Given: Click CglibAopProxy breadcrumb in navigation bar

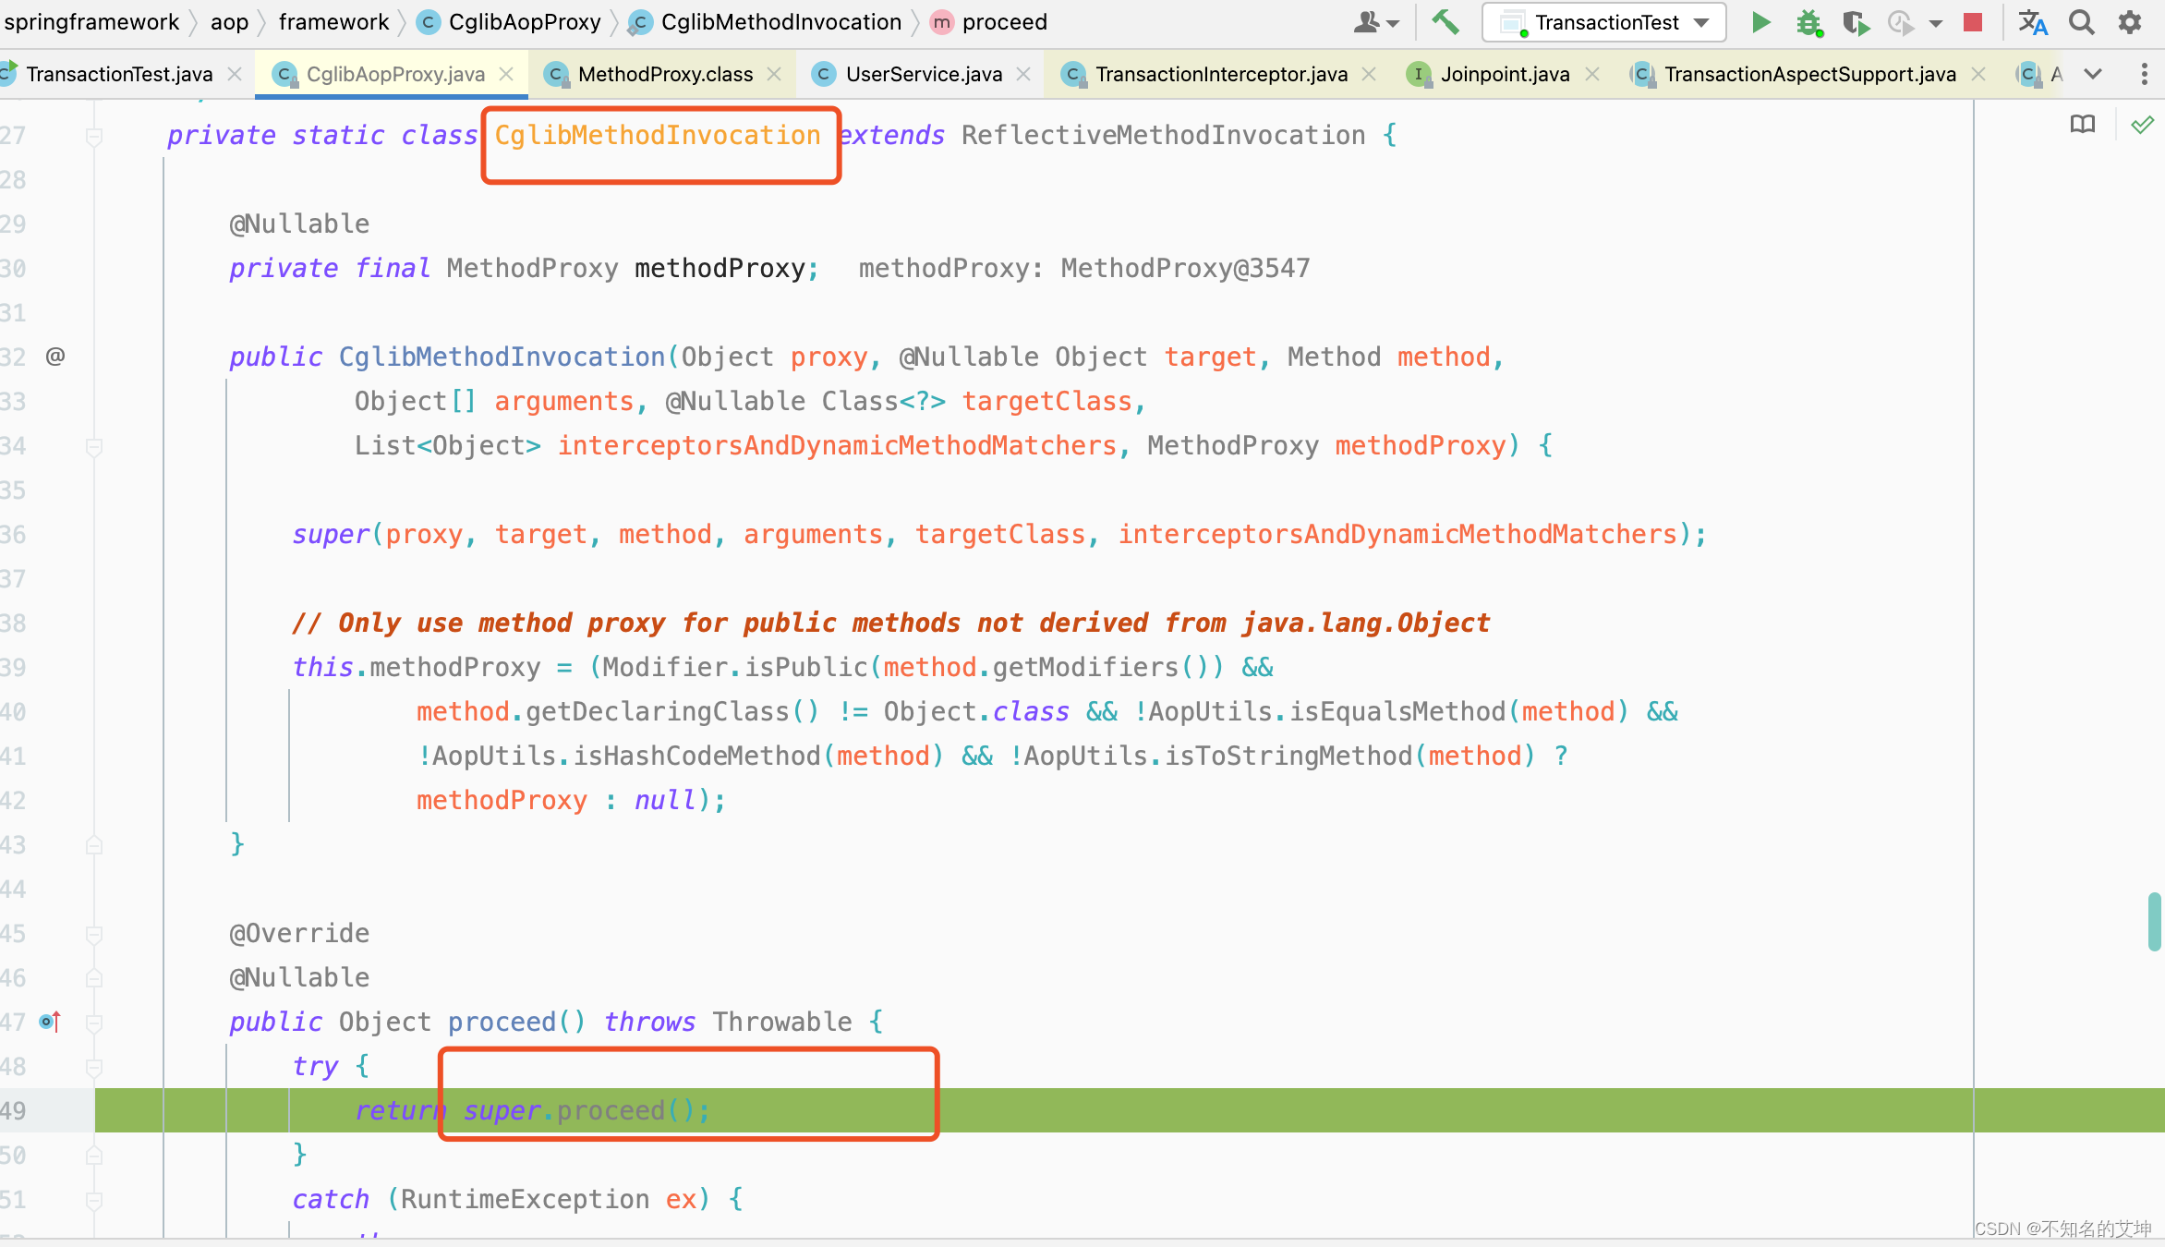Looking at the screenshot, I should pos(509,22).
